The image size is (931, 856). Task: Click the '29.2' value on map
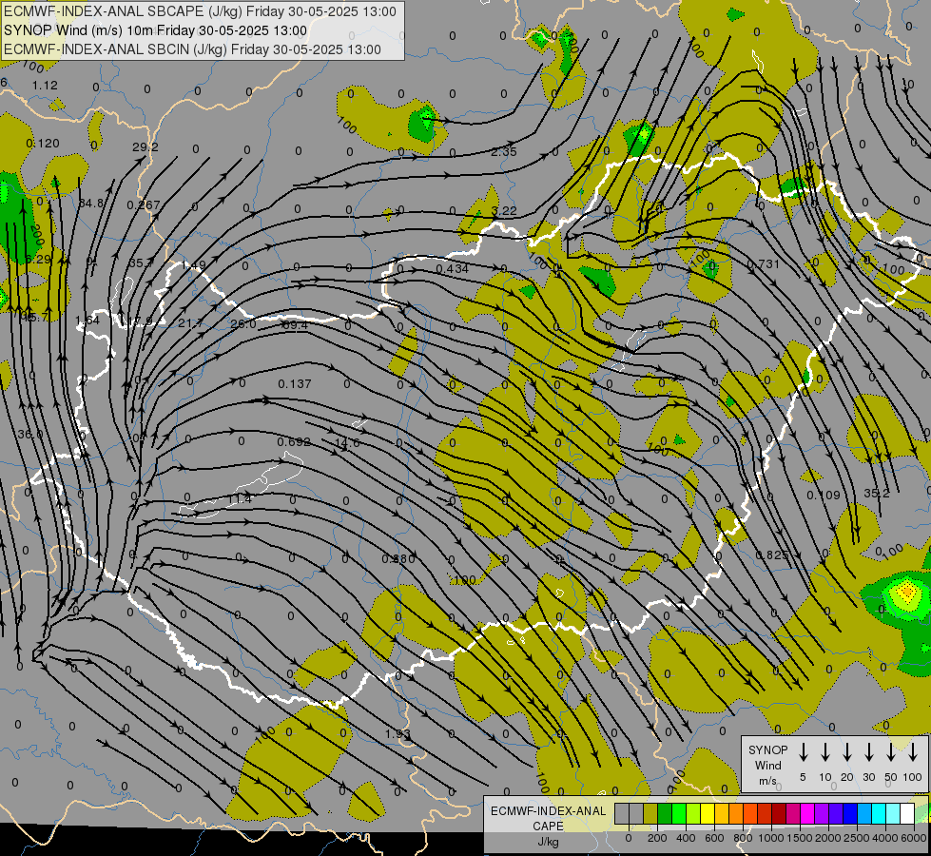click(x=145, y=146)
